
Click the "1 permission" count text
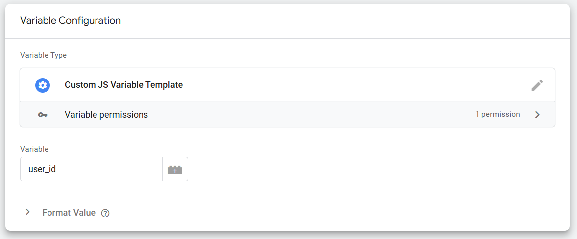pos(497,114)
